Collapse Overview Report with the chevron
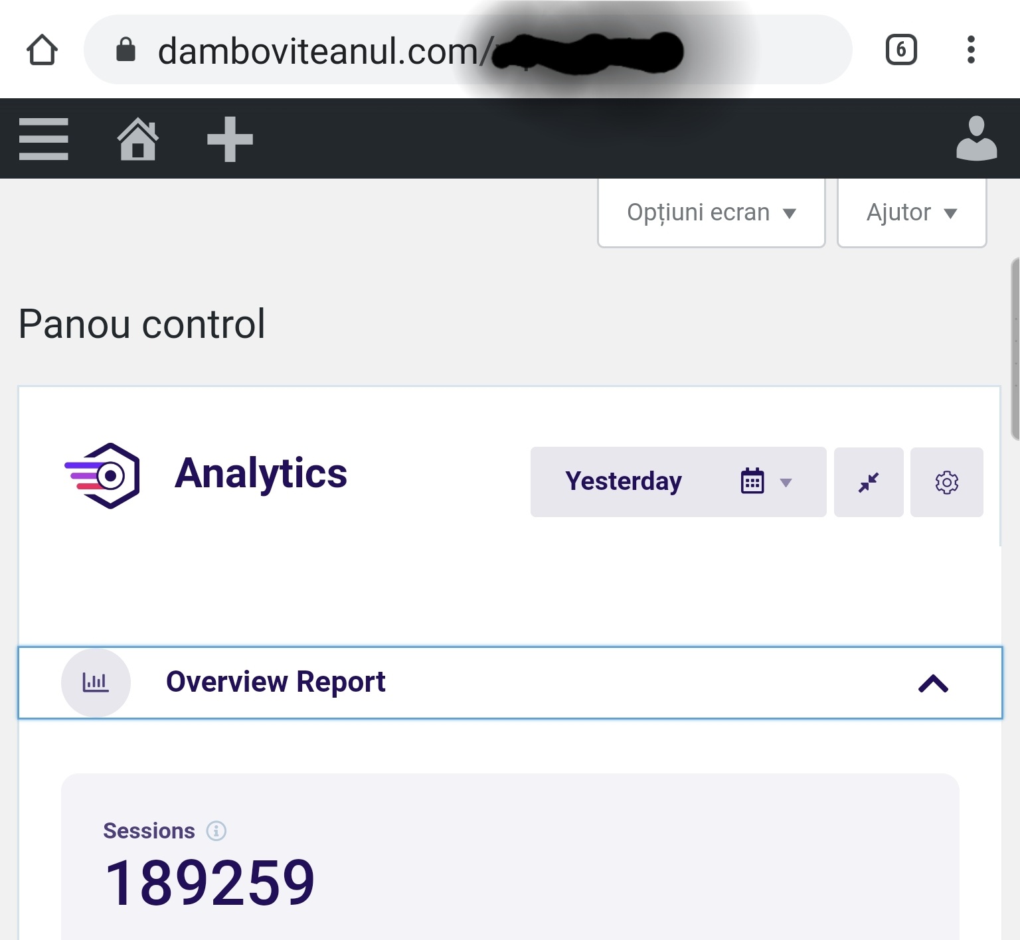Screen dimensions: 1020x940 click(933, 683)
